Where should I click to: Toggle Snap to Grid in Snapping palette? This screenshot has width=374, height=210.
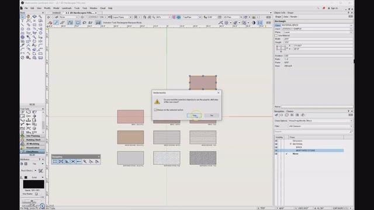pos(55,162)
